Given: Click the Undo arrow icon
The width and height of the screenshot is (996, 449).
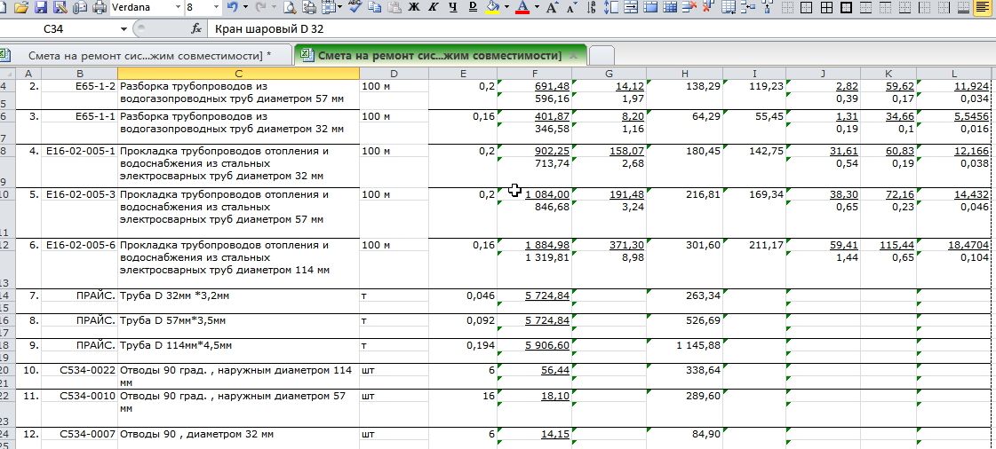Looking at the screenshot, I should tap(232, 7).
